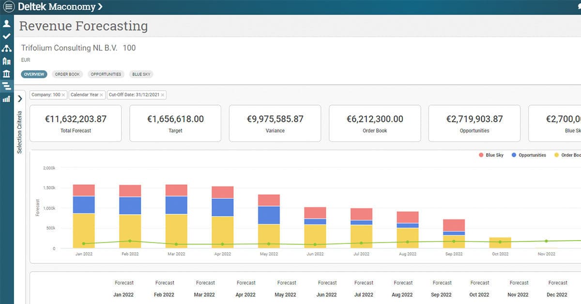This screenshot has width=581, height=304.
Task: Click the Trifolium Consulting NL B.V. company name
Action: 70,48
